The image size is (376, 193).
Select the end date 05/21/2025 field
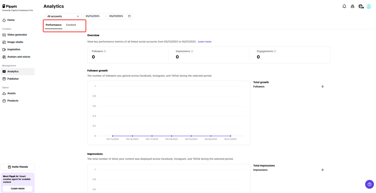coord(116,16)
